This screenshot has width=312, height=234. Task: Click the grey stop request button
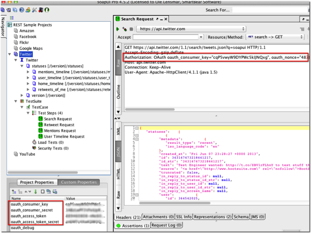131,29
